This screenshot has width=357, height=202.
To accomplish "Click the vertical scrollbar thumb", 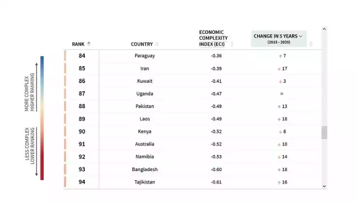I will [324, 132].
